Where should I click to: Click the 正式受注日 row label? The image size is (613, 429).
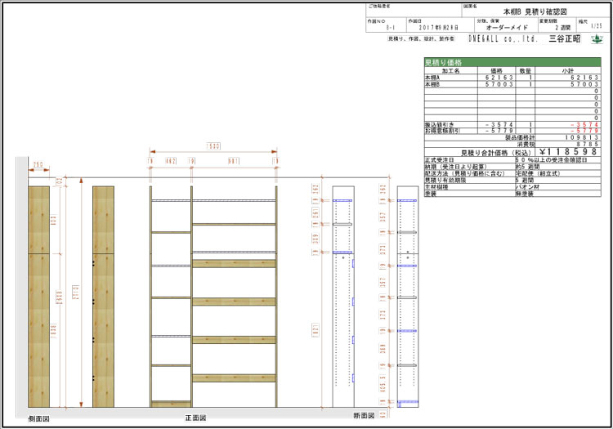[440, 160]
